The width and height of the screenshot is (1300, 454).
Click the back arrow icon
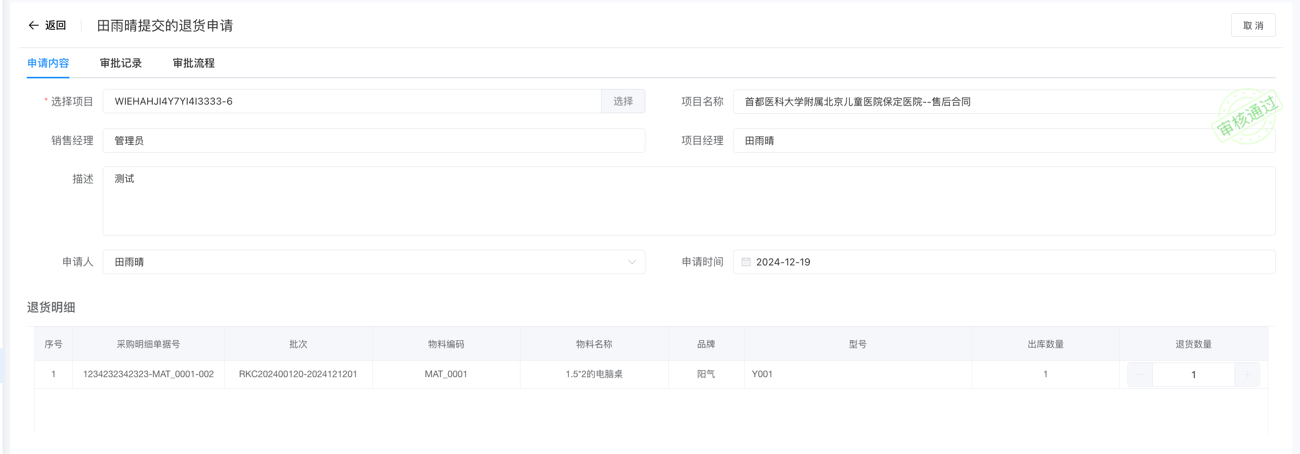33,25
